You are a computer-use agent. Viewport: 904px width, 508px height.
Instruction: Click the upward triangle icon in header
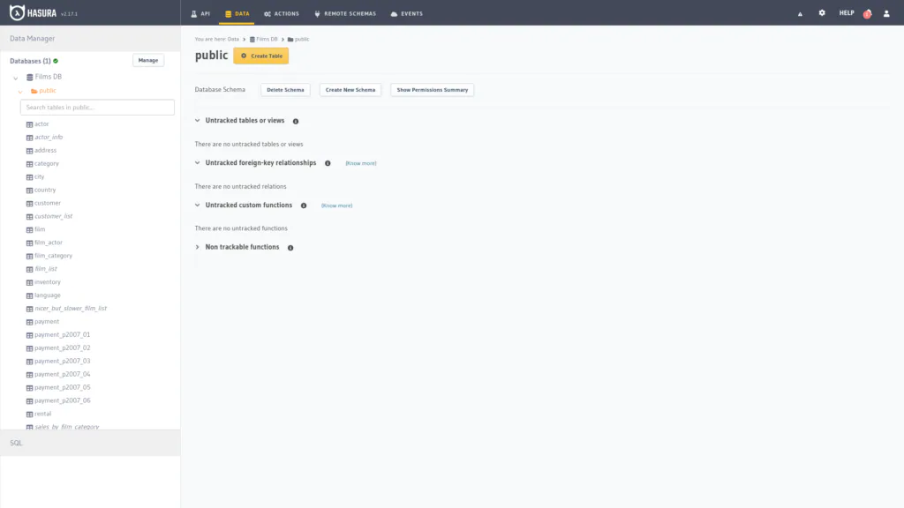coord(800,14)
